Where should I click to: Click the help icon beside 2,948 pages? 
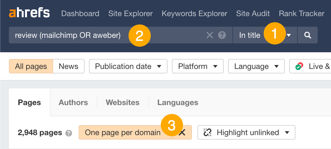tap(68, 133)
